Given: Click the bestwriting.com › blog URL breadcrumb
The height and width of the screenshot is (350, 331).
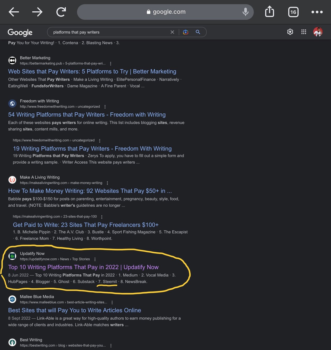Looking at the screenshot, I should [63, 346].
